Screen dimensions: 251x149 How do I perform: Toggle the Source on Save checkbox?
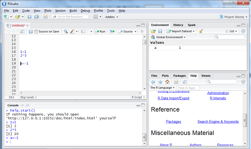tap(36, 31)
